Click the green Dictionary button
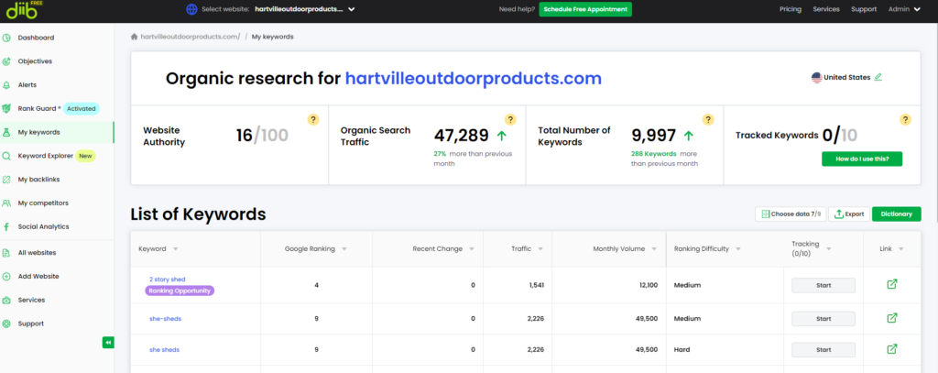This screenshot has height=373, width=938. click(x=896, y=214)
